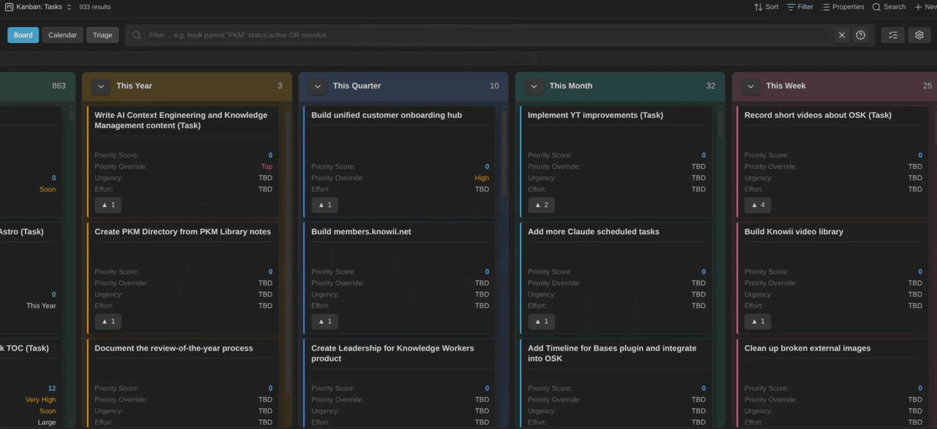Open card Document the review-of-the-year process
The image size is (937, 429).
click(x=174, y=348)
